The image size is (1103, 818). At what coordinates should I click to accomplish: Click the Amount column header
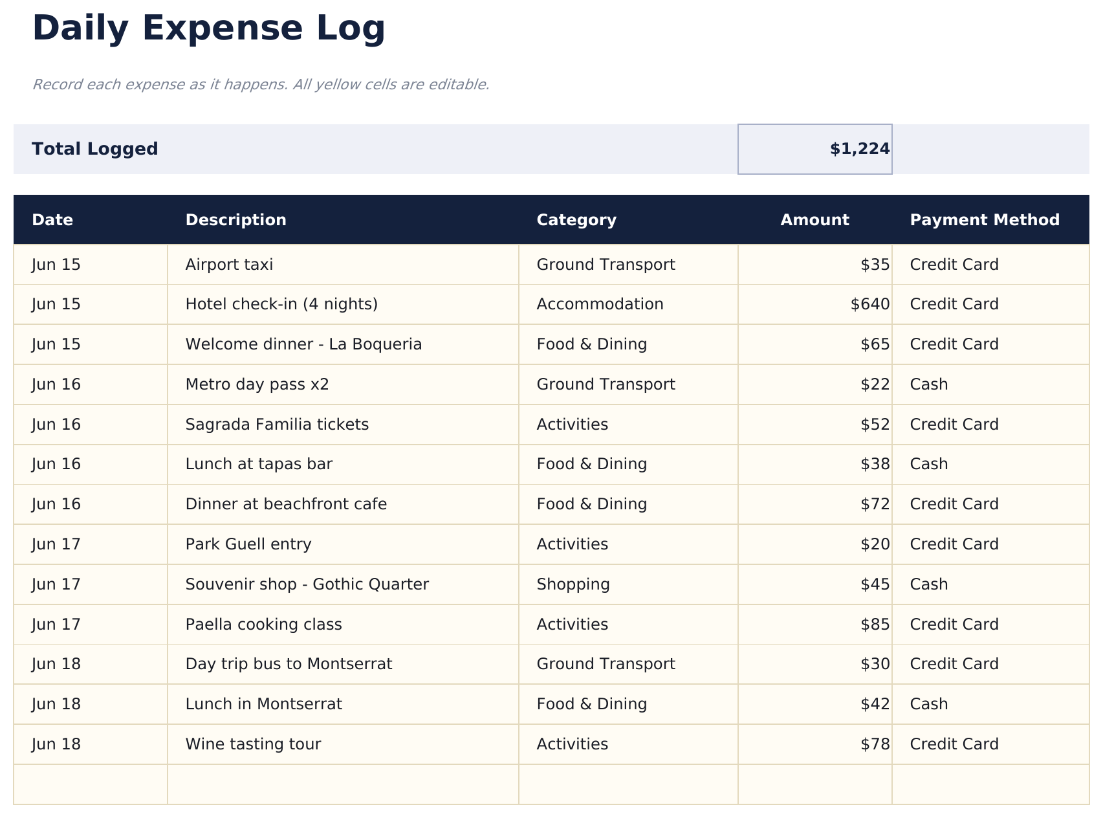coord(814,220)
